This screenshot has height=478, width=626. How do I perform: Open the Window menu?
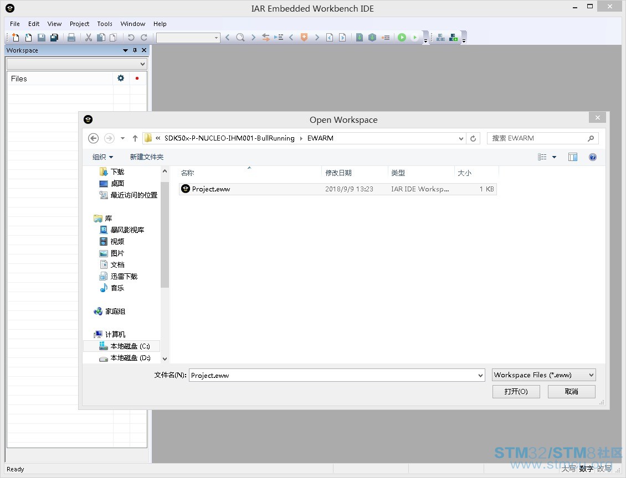pyautogui.click(x=133, y=24)
